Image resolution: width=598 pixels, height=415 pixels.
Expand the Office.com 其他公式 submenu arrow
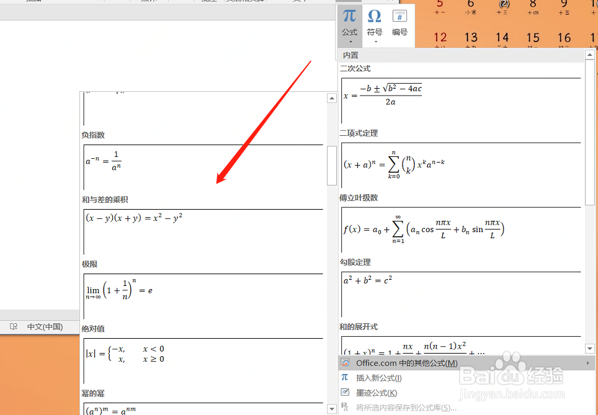click(x=587, y=363)
